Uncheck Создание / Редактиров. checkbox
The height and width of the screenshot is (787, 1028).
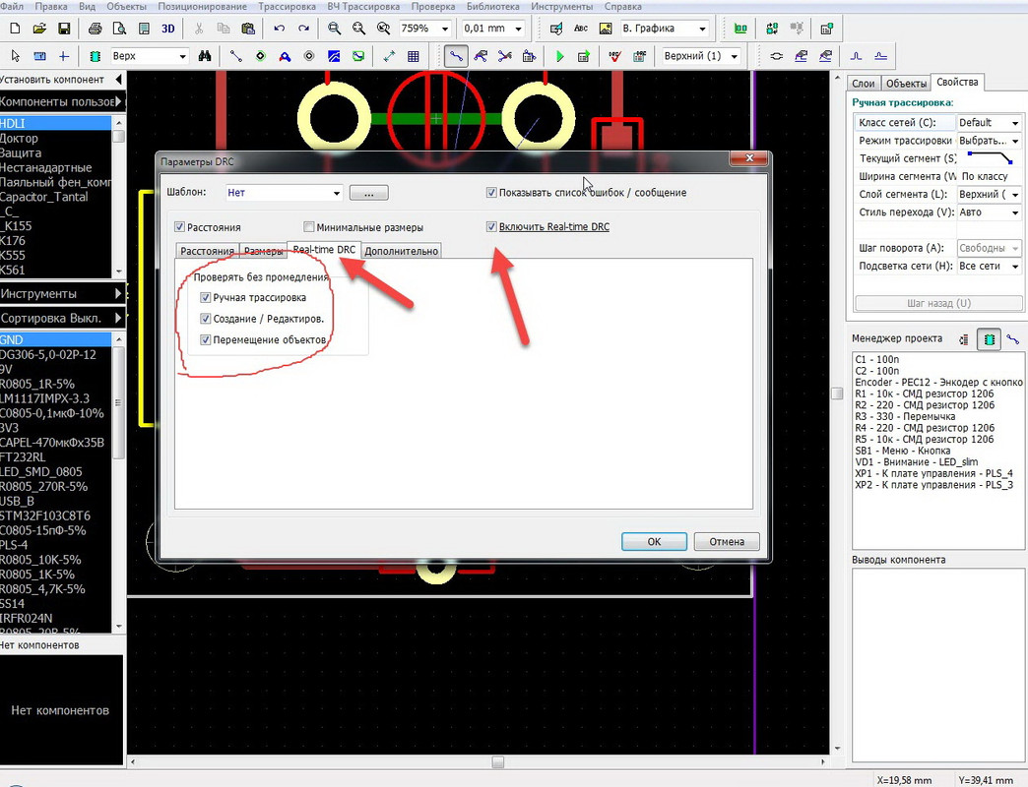click(x=205, y=319)
